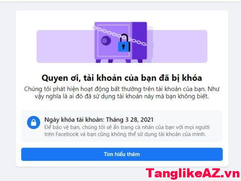241x181 pixels.
Task: Click the dark purple side of the safe
Action: click(x=139, y=41)
